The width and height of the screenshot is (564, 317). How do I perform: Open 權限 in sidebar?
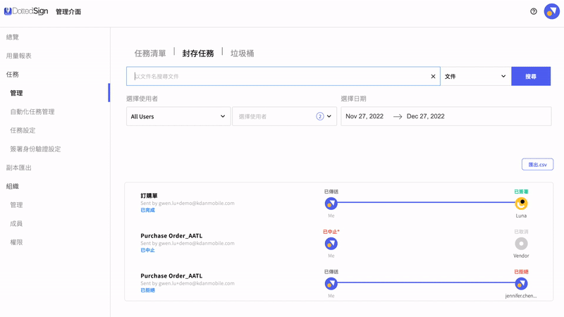[x=16, y=242]
